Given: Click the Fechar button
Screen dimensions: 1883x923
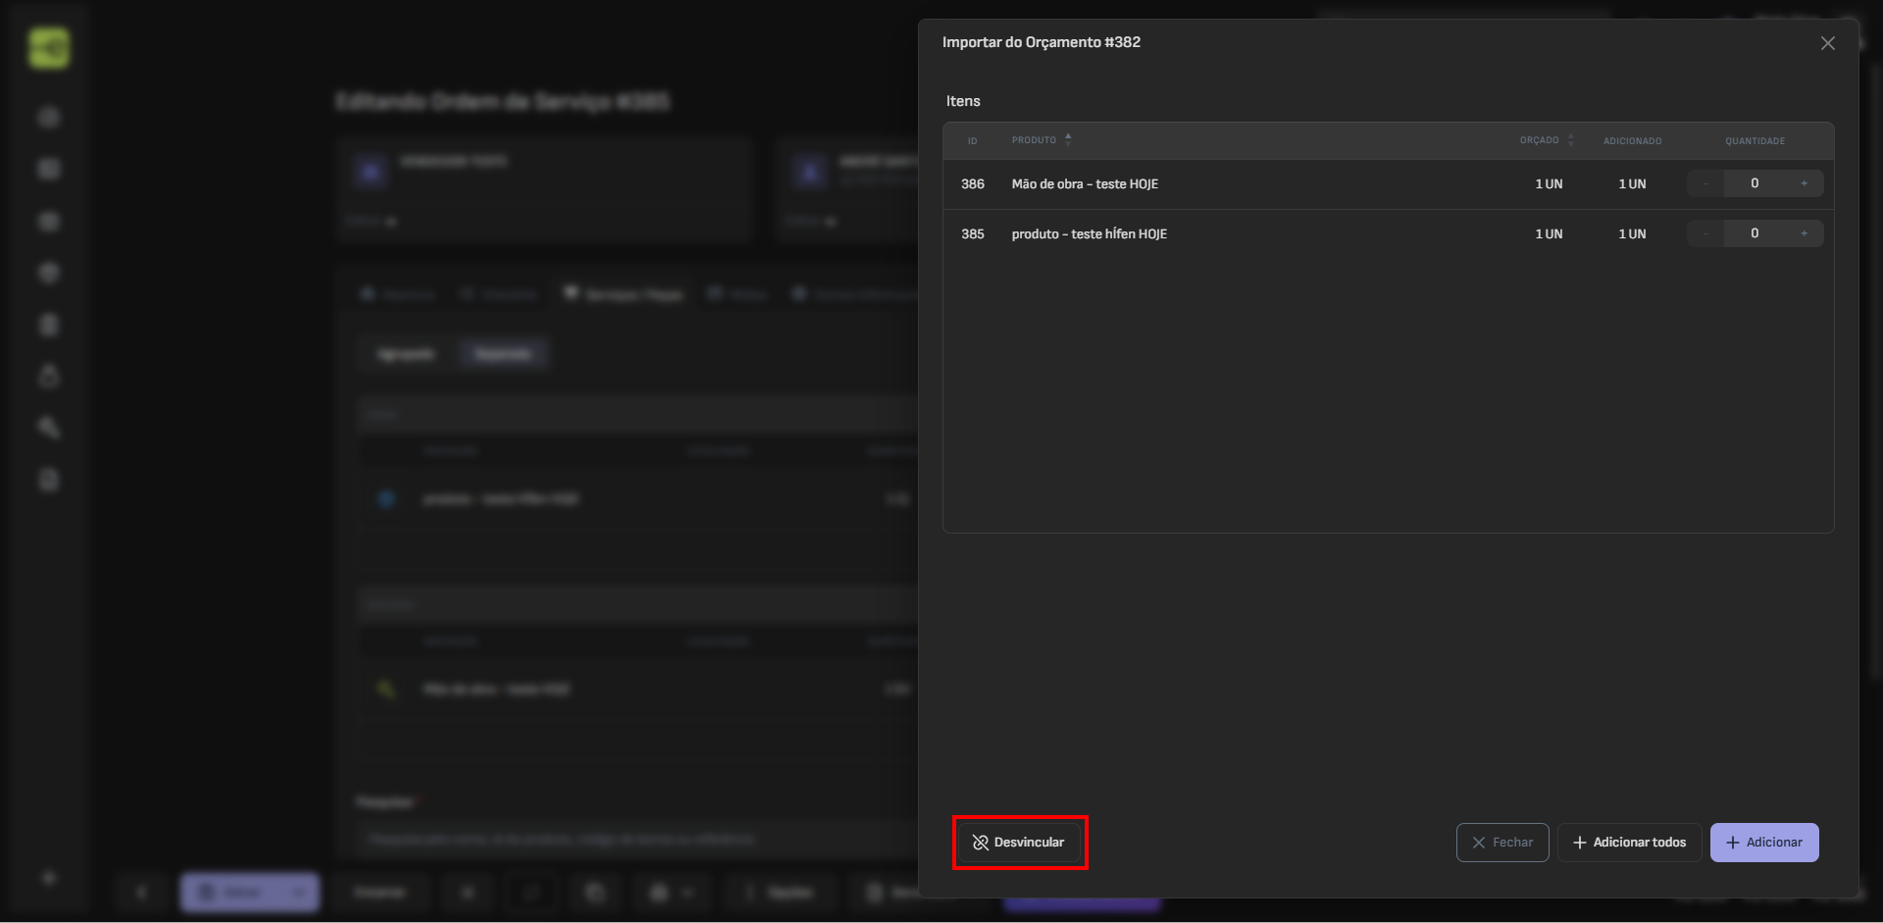Looking at the screenshot, I should [1502, 843].
